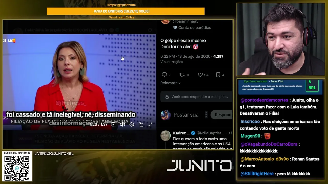Click the LIVEPIX.GG/JUNITOMBL text beside the QR code

coord(54,154)
